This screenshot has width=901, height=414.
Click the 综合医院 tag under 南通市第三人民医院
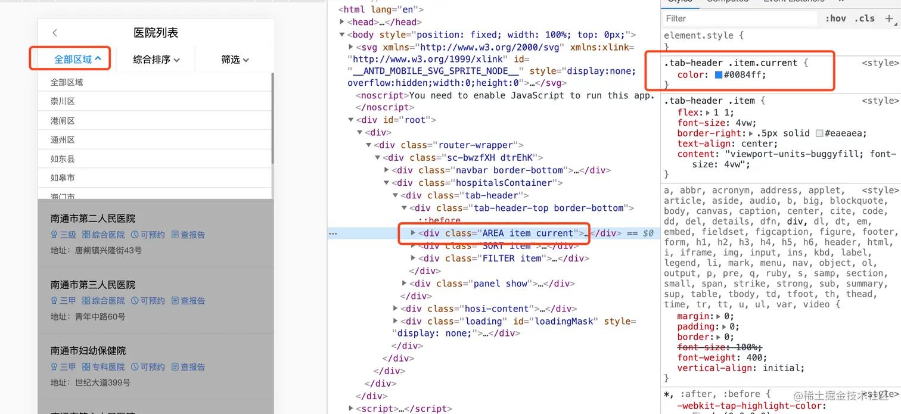(x=104, y=301)
